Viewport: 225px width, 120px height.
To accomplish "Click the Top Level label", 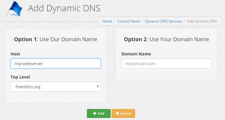I will 20,77.
